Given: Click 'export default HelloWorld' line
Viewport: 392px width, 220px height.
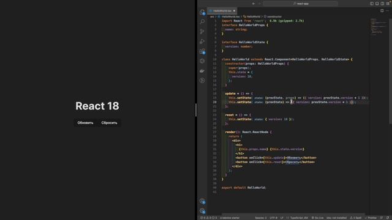Looking at the screenshot, I should pos(244,188).
